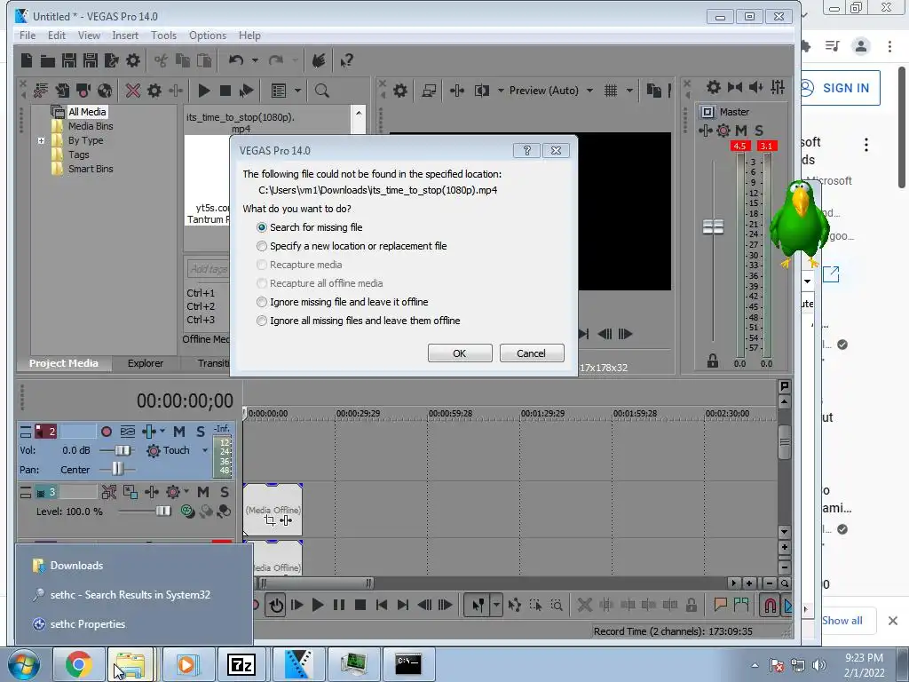Click the Media Offline event on track 3
Viewport: 909px width, 682px height.
coord(273,510)
